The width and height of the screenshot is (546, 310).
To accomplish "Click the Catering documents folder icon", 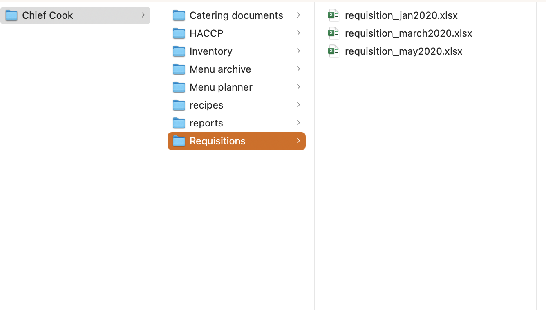I will 179,15.
